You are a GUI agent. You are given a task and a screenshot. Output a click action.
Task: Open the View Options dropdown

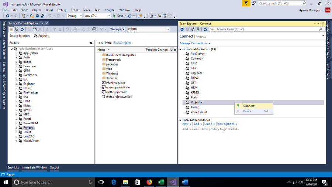coord(227,124)
